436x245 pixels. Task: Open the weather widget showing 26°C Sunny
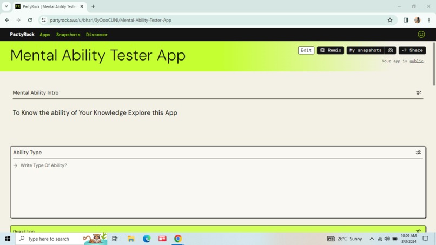coord(345,239)
